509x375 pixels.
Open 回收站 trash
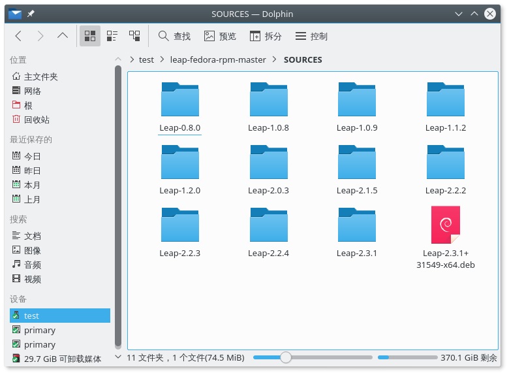[x=60, y=120]
